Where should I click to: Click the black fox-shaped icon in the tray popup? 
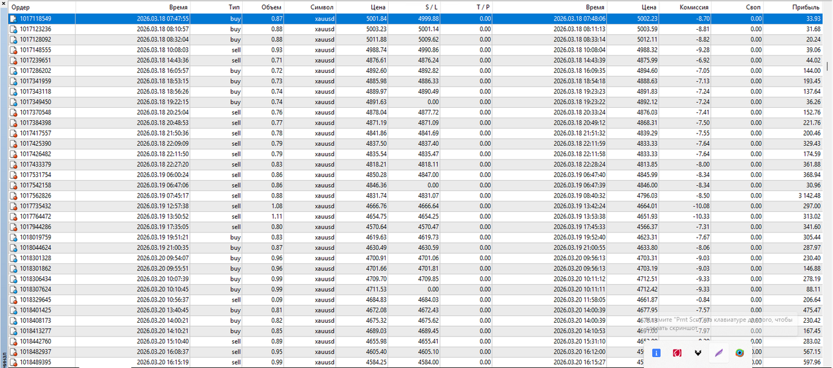tap(698, 353)
